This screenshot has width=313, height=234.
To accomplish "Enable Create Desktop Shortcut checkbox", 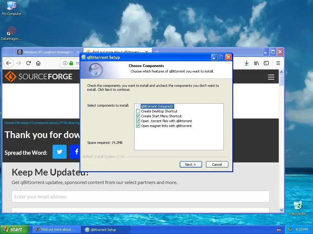I will click(x=138, y=111).
